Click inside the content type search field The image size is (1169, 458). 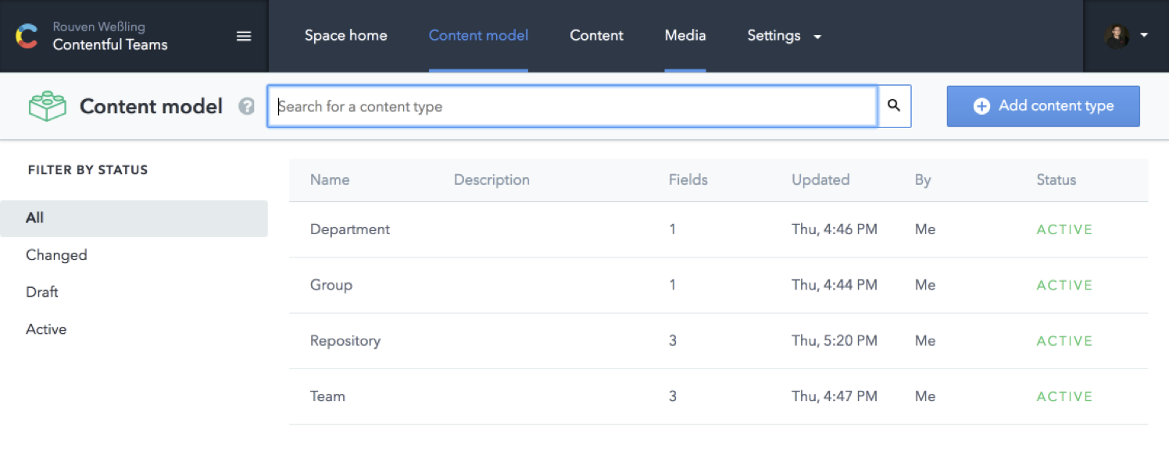coord(547,105)
